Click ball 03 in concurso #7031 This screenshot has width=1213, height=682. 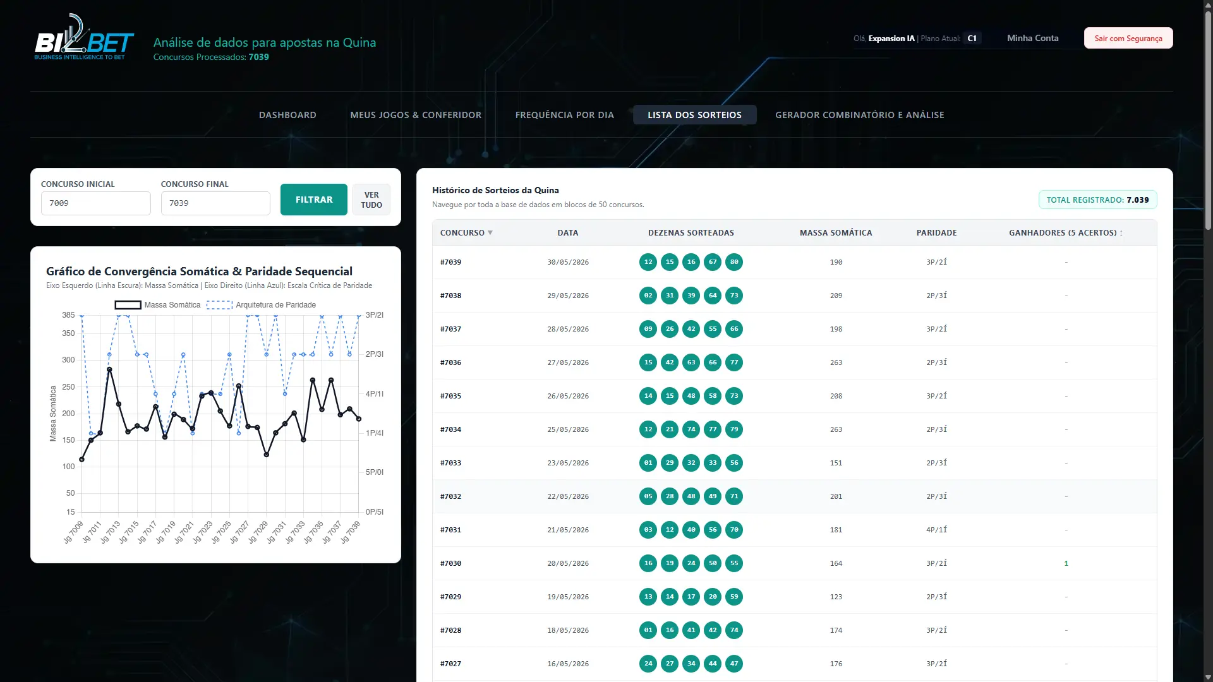[x=648, y=530]
